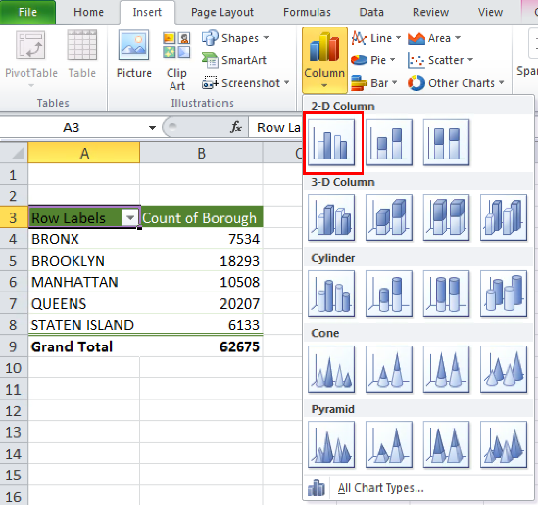This screenshot has height=505, width=538.
Task: Select row 3 header
Action: [x=14, y=217]
